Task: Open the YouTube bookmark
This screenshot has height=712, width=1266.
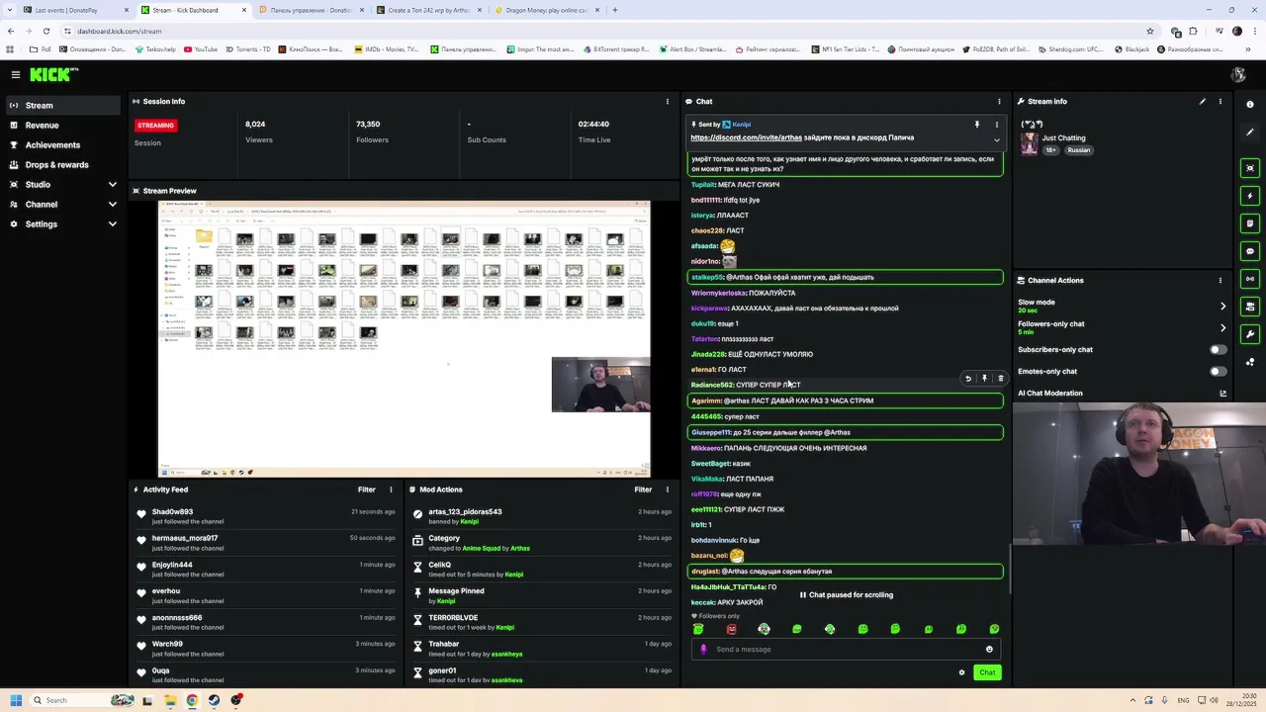Action: [201, 49]
